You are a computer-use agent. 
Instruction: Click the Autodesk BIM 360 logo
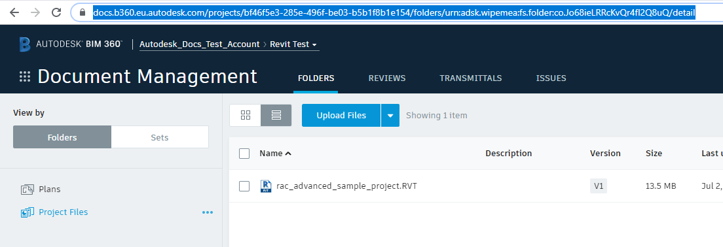[x=71, y=44]
